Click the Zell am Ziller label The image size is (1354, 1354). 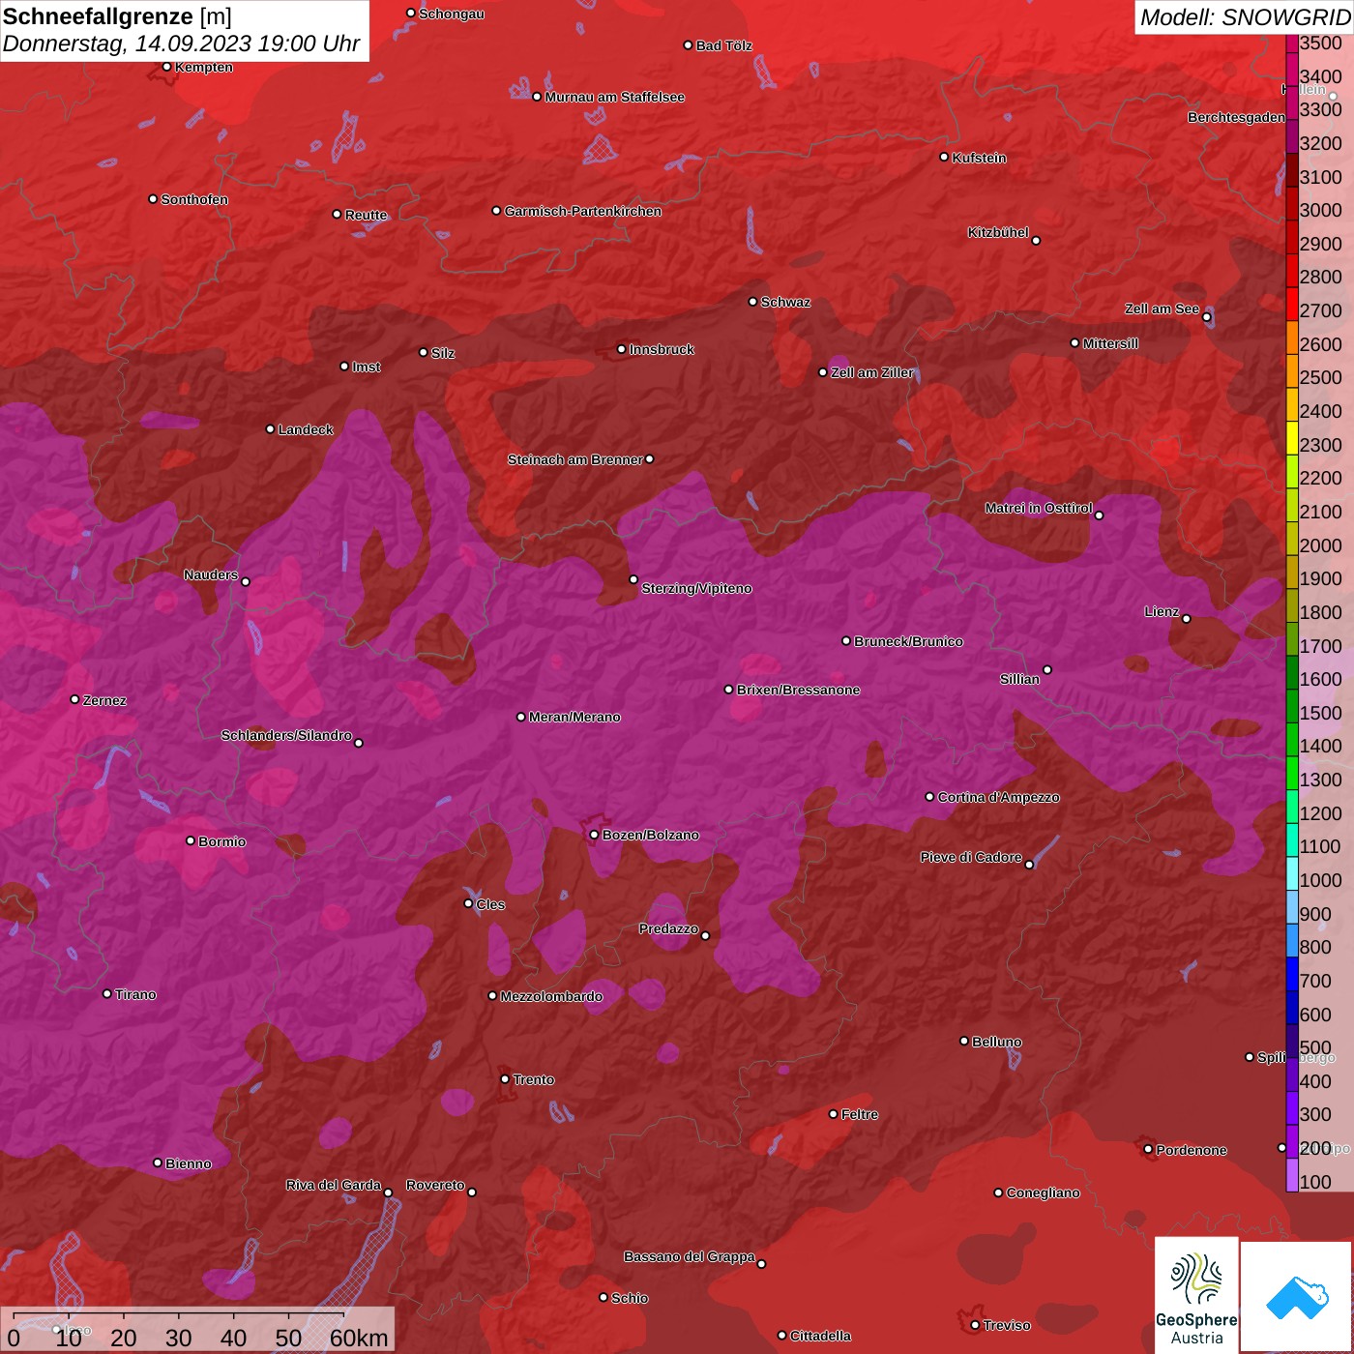871,372
